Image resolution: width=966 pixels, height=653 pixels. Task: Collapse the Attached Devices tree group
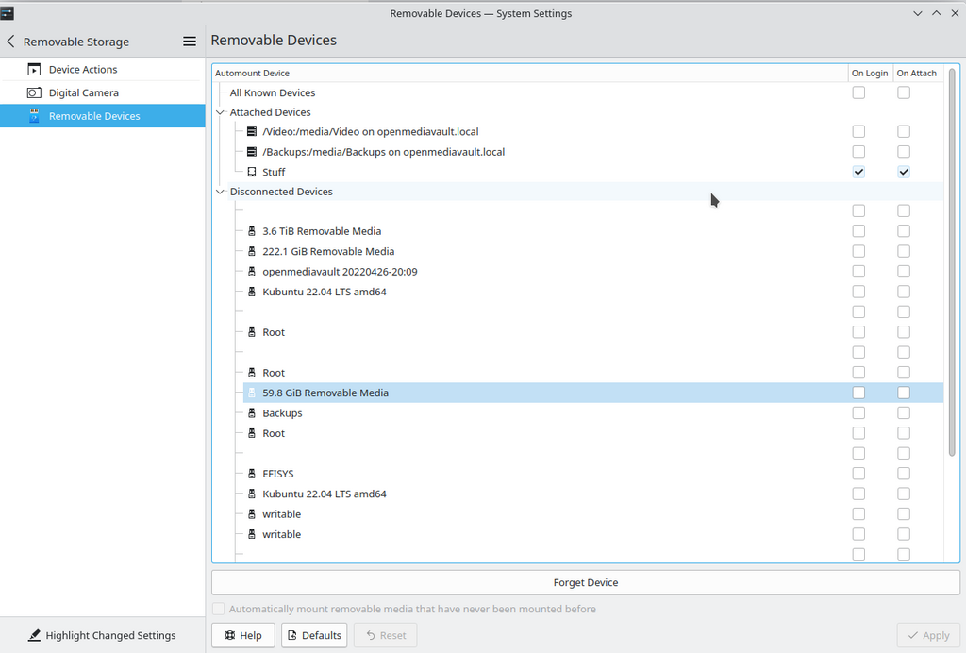(221, 112)
